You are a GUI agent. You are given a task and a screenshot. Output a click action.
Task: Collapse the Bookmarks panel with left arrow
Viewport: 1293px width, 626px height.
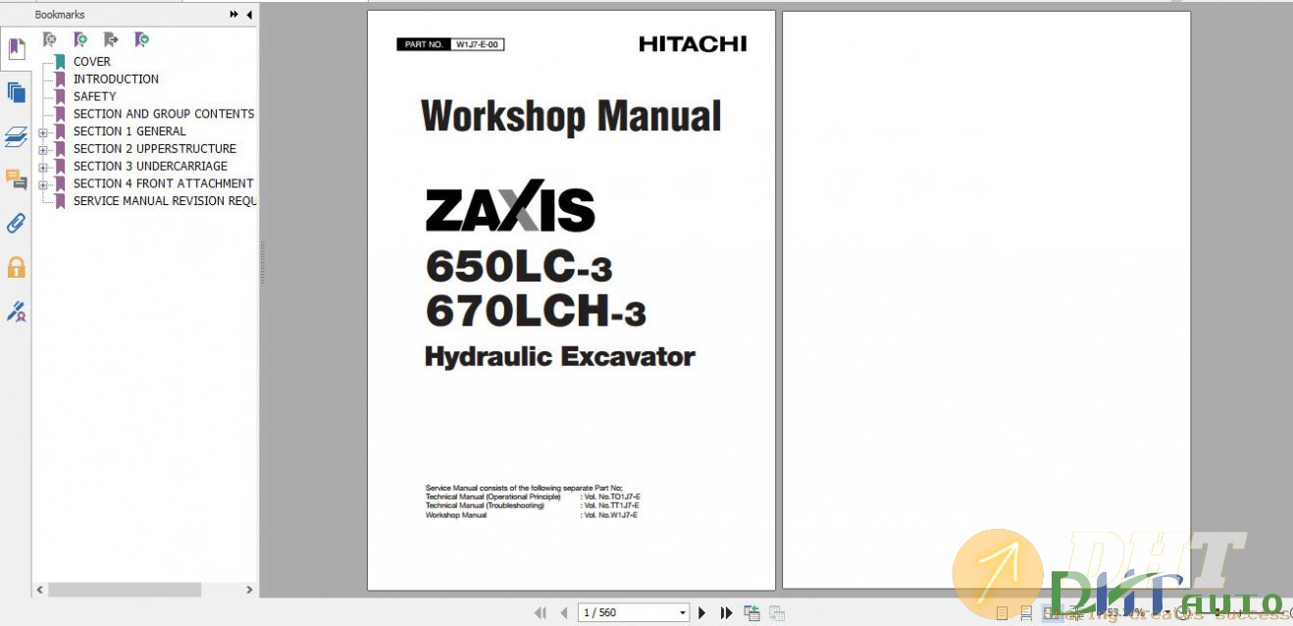249,15
